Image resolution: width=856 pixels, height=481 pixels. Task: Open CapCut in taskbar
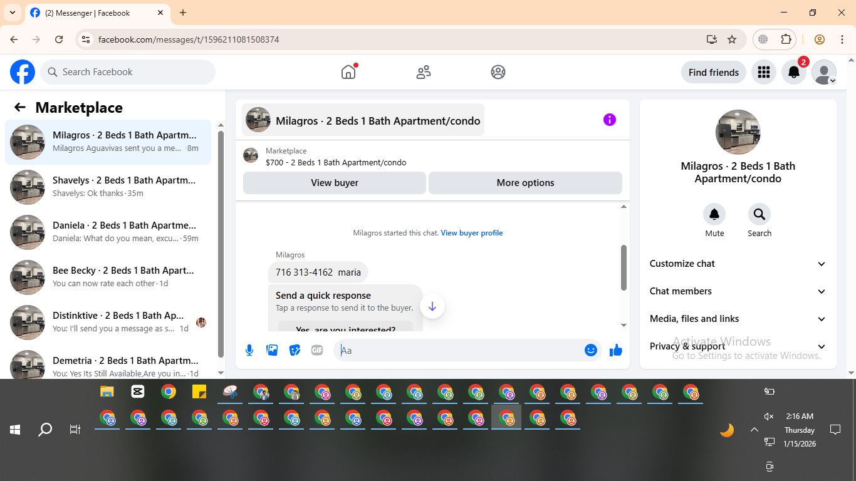(x=138, y=392)
